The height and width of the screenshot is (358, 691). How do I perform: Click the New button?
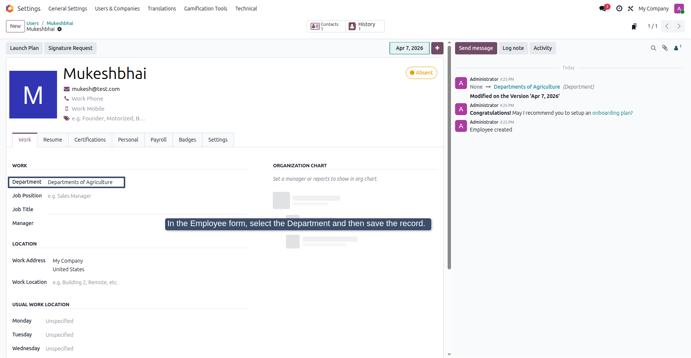[x=15, y=26]
